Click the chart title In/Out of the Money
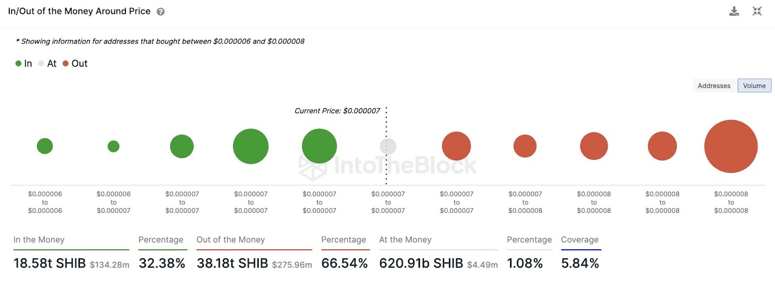The width and height of the screenshot is (775, 286). (x=79, y=11)
